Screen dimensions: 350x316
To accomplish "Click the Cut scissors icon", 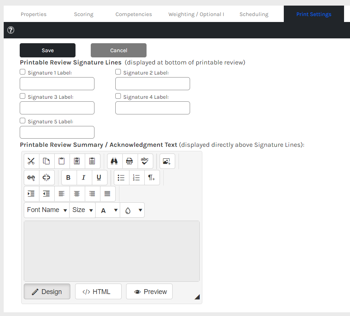I will [31, 161].
